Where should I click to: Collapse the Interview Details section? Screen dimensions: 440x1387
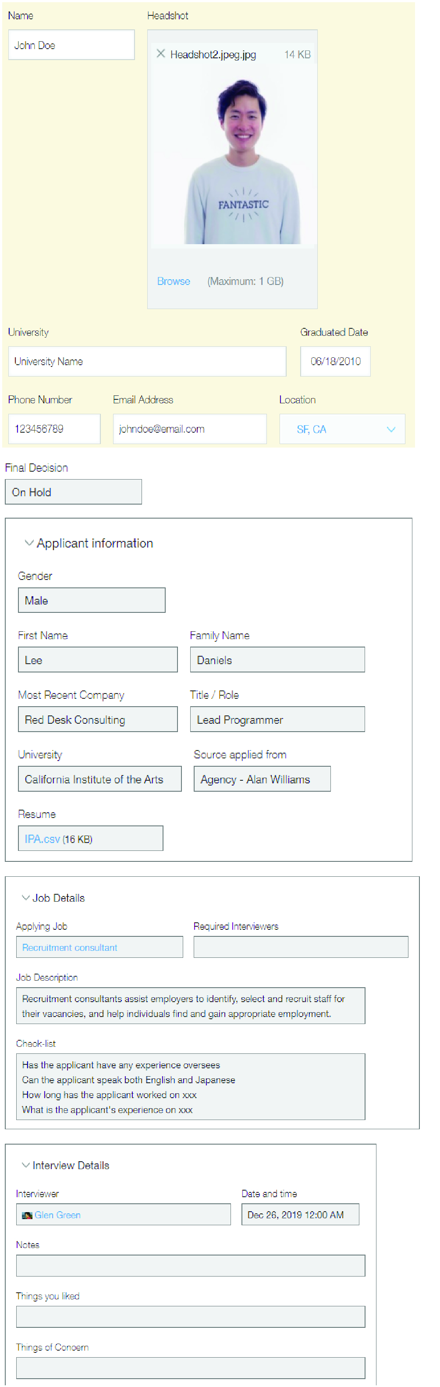(25, 1165)
